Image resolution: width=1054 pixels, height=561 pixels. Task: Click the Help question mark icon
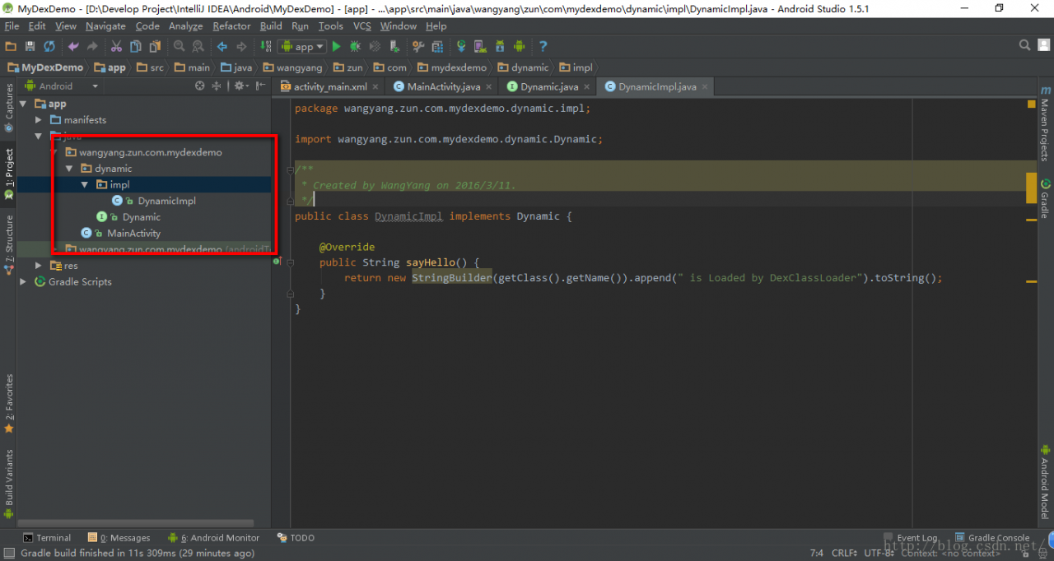(543, 47)
